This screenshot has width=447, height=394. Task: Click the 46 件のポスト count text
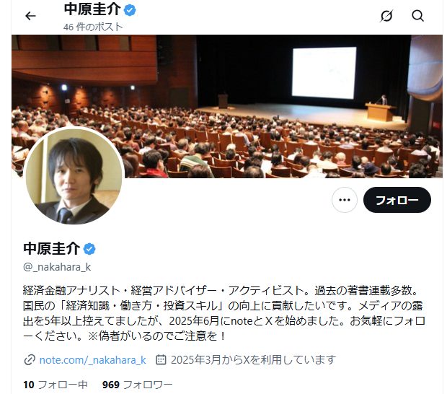click(93, 27)
